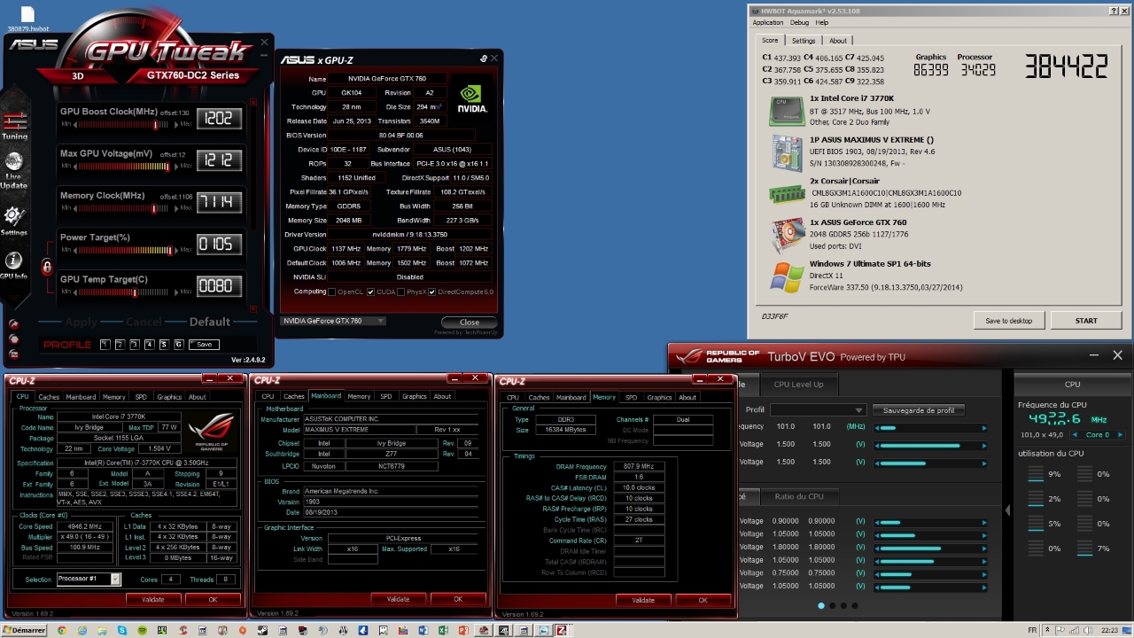The image size is (1134, 638).
Task: Collapse the TurboV CPU side panel arrow
Action: coord(1007,510)
